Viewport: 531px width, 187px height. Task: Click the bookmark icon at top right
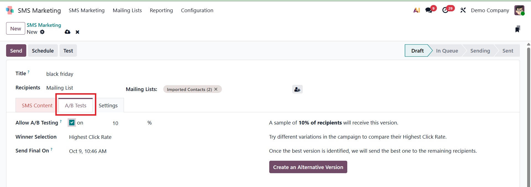click(517, 29)
